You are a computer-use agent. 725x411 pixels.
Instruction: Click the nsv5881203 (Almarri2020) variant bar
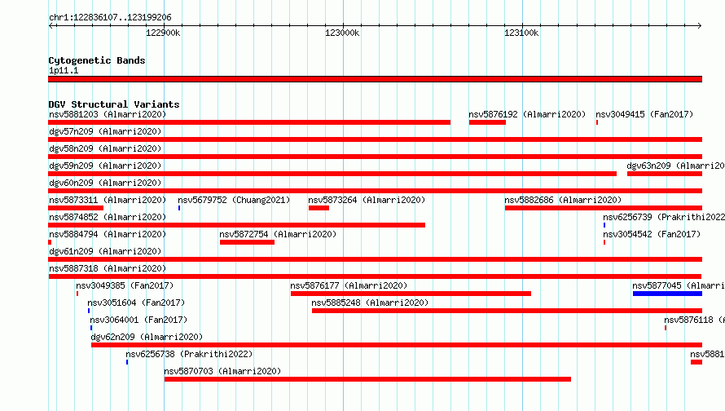[249, 122]
